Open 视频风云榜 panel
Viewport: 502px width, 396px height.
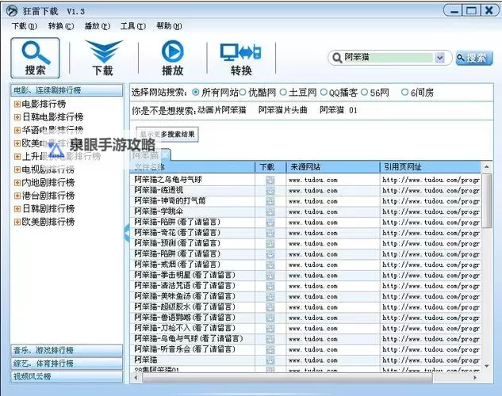[x=67, y=376]
